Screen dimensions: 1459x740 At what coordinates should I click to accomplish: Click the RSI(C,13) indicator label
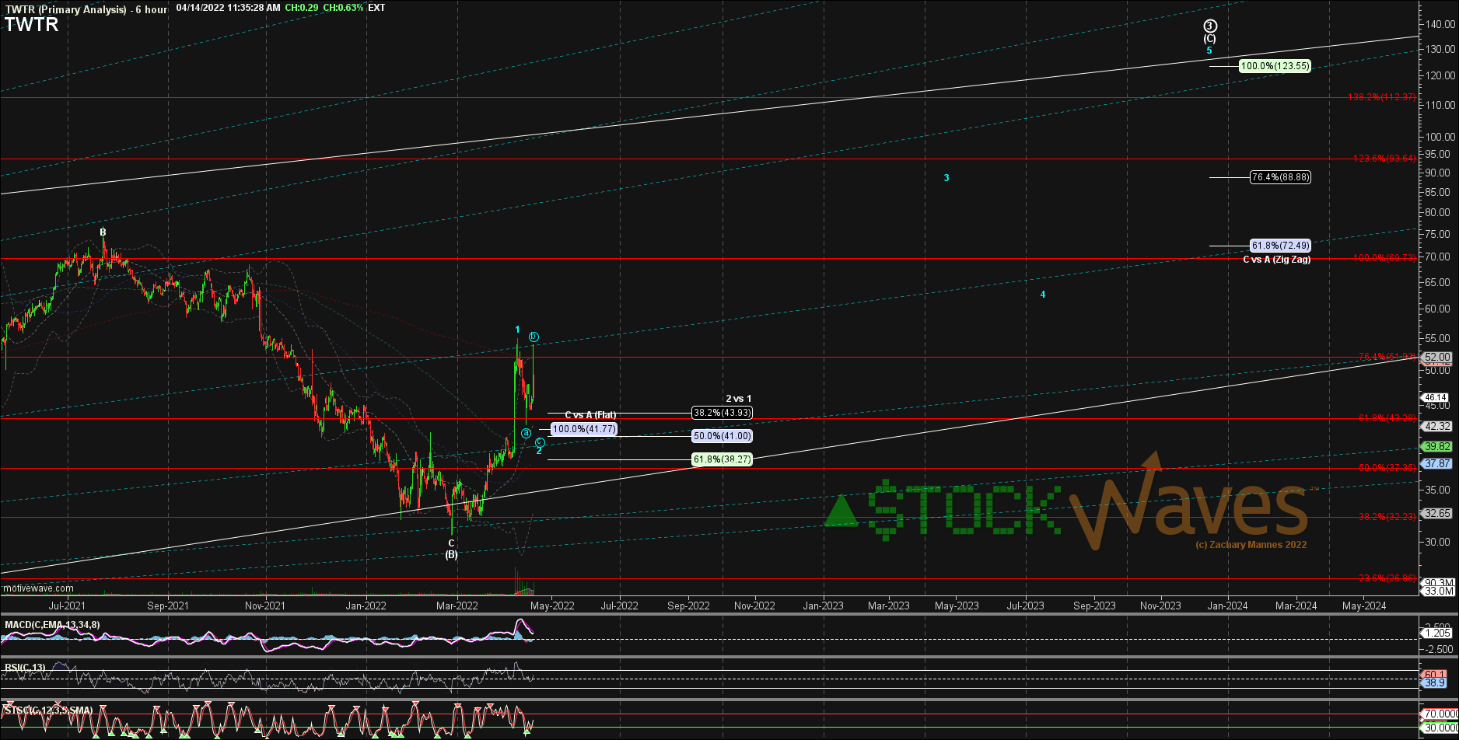click(25, 668)
